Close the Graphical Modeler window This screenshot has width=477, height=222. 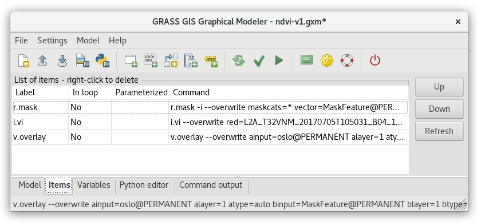point(458,22)
